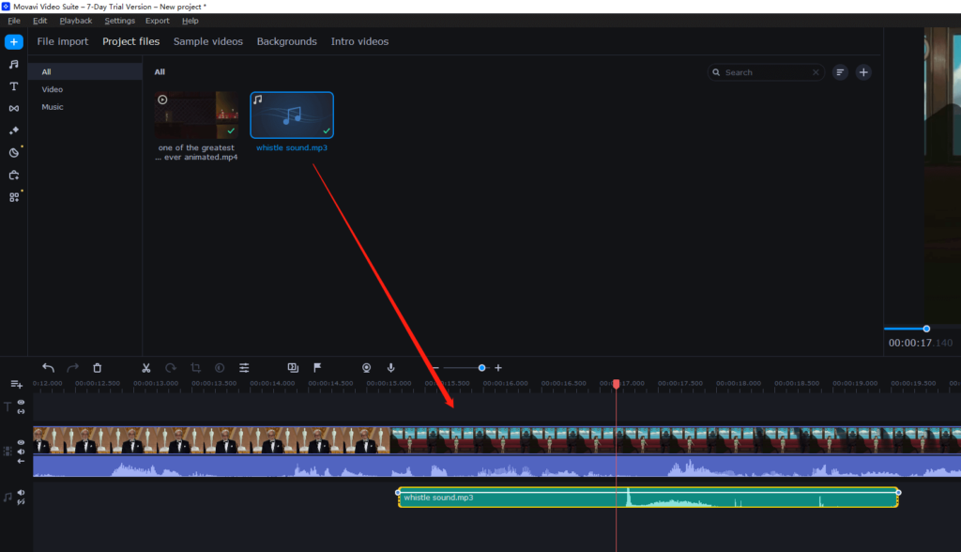
Task: Add a marker using the flag icon
Action: coord(318,368)
